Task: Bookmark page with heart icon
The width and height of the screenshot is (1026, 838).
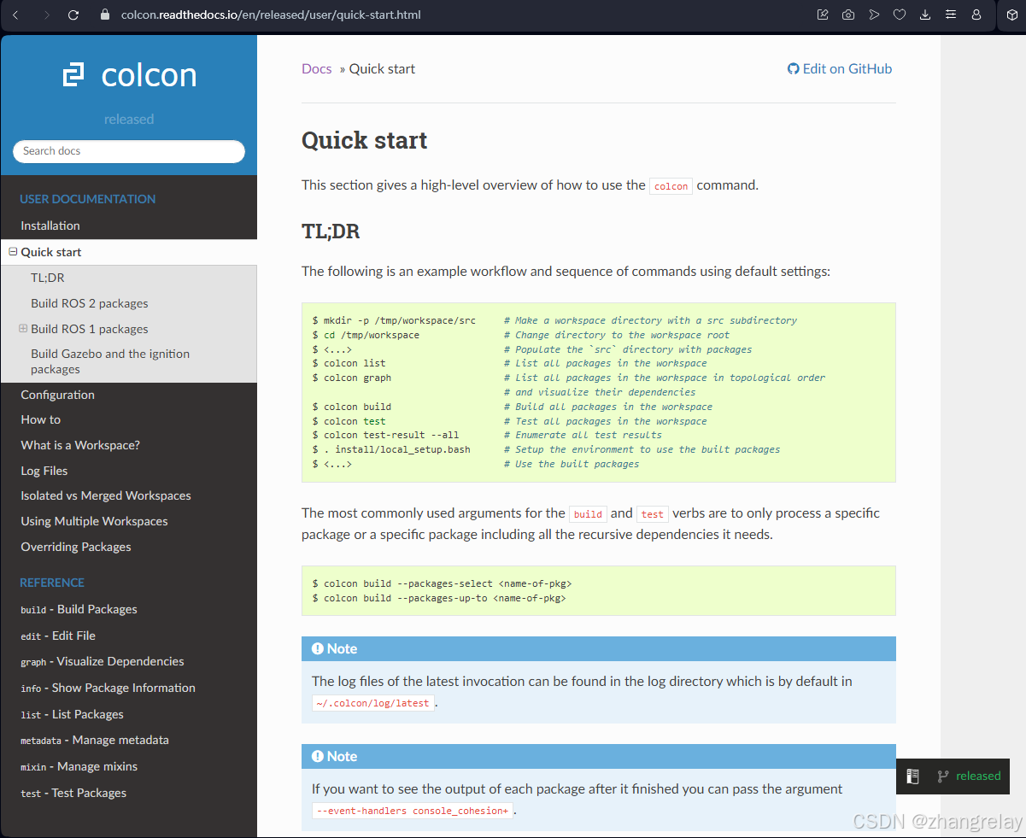Action: pos(900,15)
